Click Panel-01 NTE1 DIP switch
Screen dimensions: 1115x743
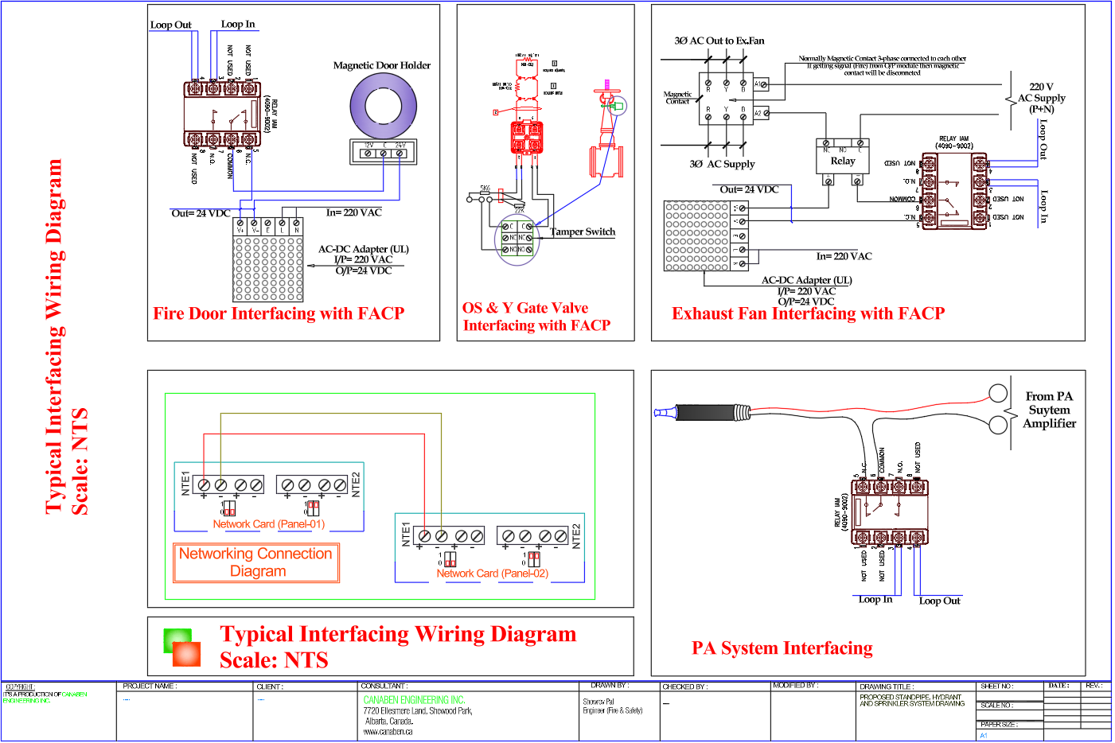229,508
